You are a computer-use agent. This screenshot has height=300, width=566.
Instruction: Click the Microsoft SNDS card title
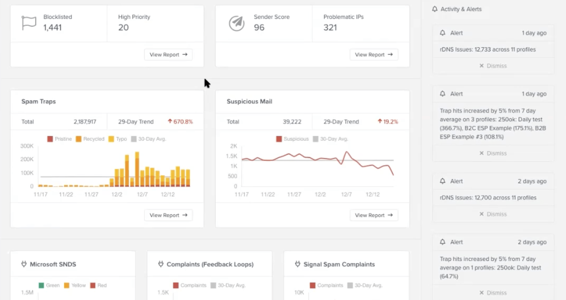[x=53, y=264]
